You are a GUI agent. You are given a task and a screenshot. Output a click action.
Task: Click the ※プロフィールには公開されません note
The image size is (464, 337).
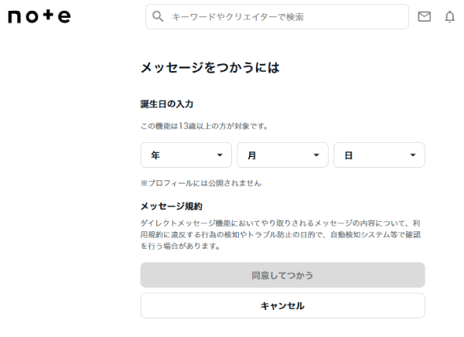click(x=201, y=183)
